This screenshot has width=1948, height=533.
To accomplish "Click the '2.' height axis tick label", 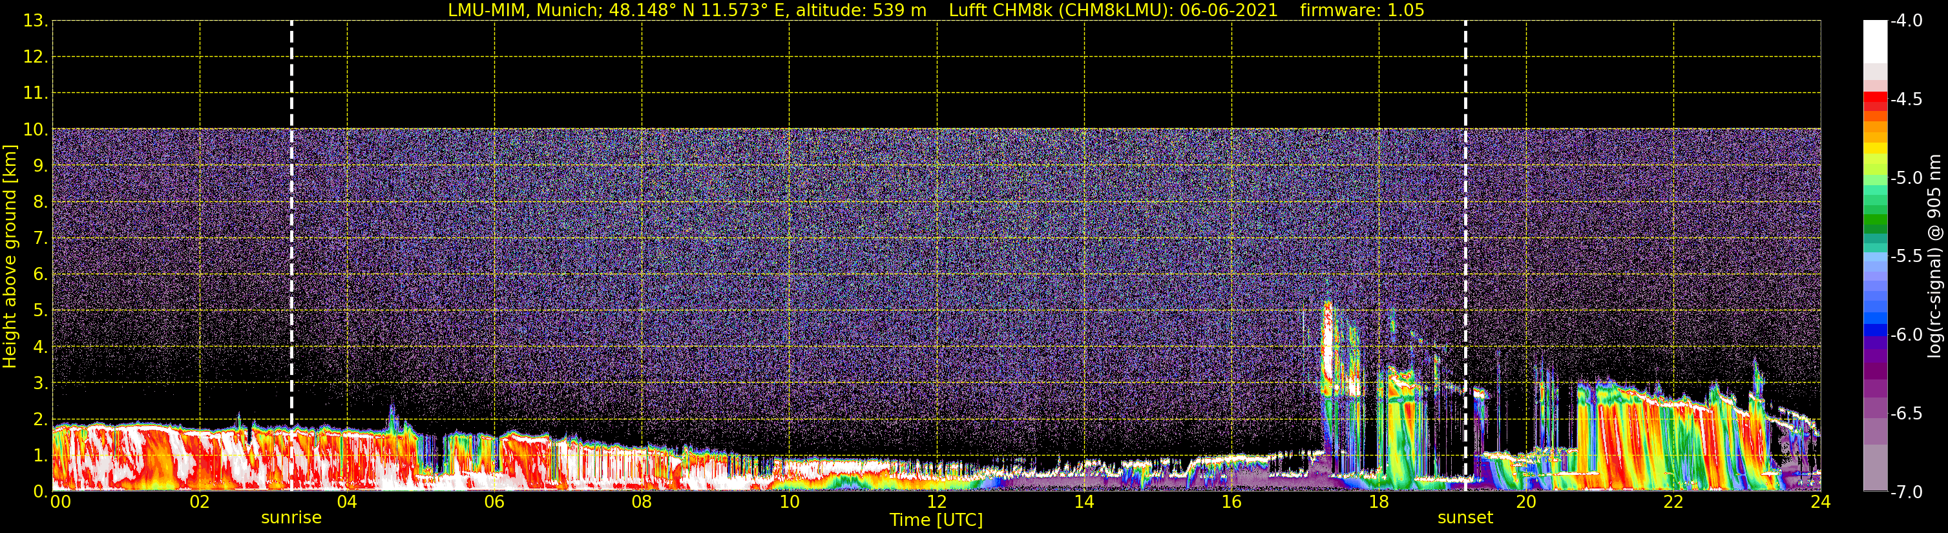I will (x=41, y=419).
